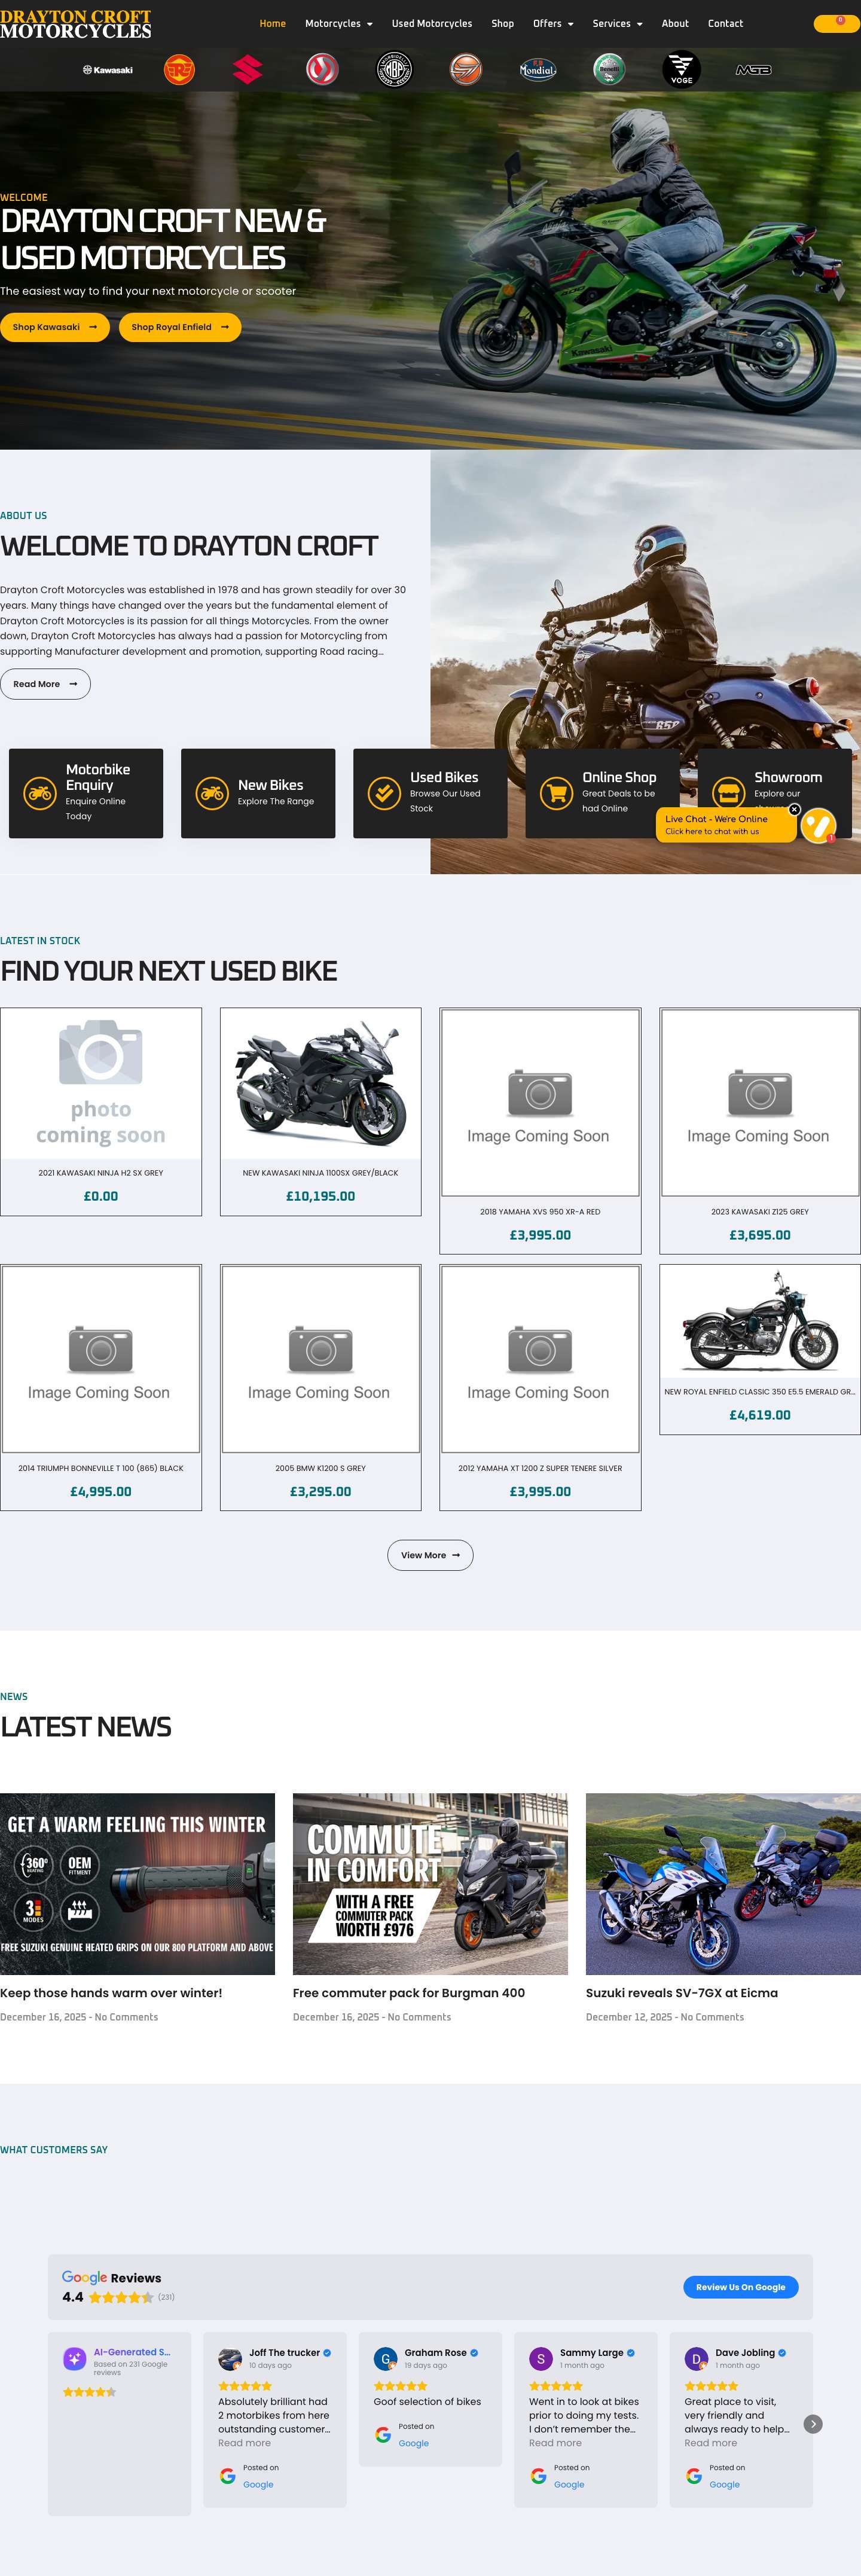Image resolution: width=861 pixels, height=2576 pixels.
Task: Click the Kawasaki brand logo
Action: pos(107,70)
